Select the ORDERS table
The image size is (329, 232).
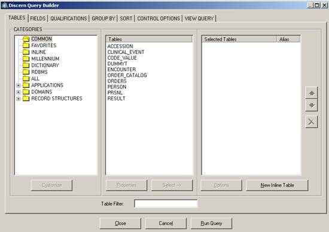[x=117, y=81]
